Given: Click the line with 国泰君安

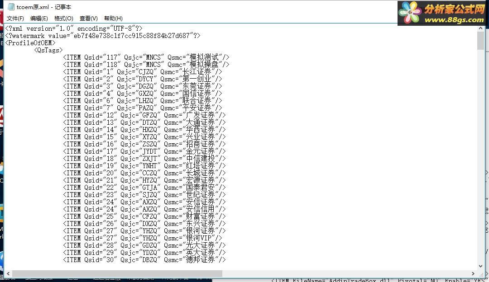Looking at the screenshot, I should (144, 188).
